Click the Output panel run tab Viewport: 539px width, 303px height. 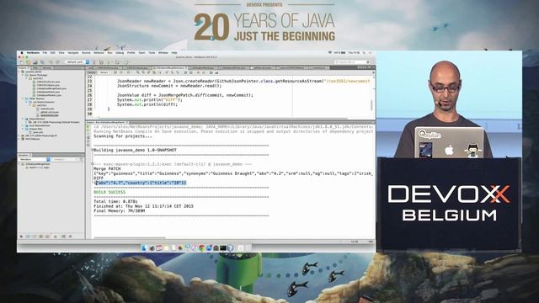(107, 122)
